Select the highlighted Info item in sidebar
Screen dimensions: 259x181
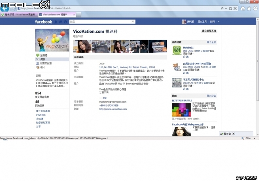tap(52, 60)
